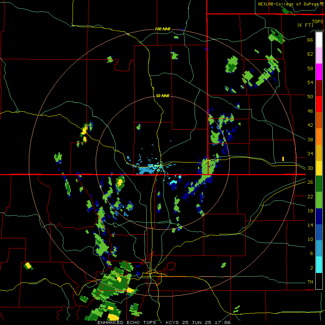Click the legend value "6"
The image size is (325, 325).
pos(312,253)
